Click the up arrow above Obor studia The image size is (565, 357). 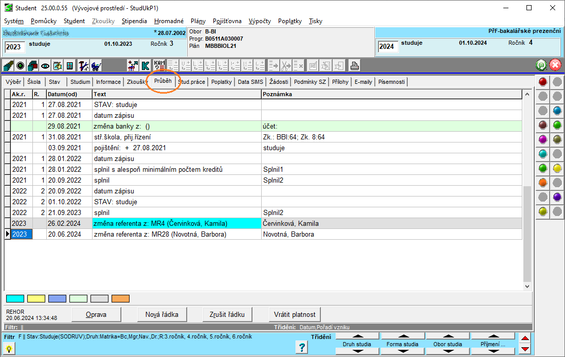tap(447, 336)
